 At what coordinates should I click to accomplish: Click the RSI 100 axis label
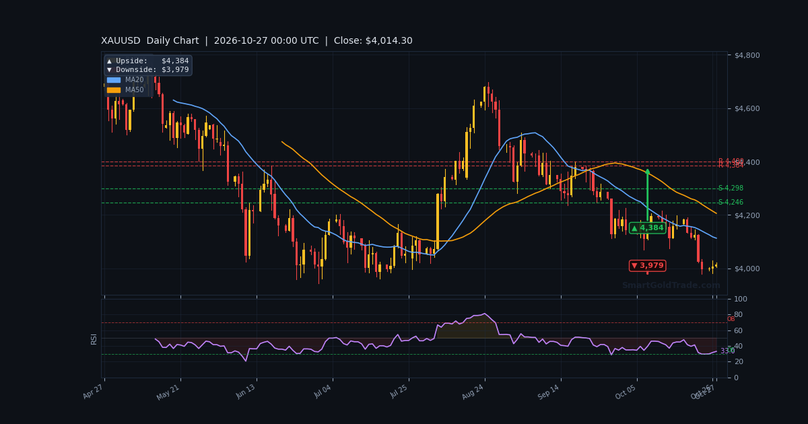pyautogui.click(x=741, y=299)
